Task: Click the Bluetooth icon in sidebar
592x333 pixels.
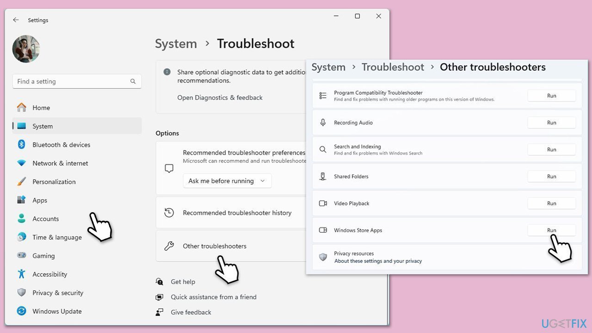Action: tap(21, 144)
